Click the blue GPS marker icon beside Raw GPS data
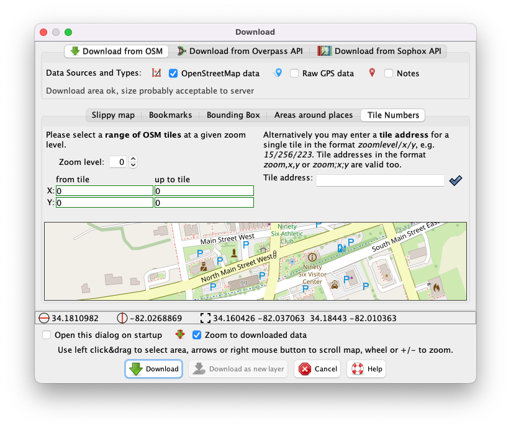Image resolution: width=511 pixels, height=429 pixels. tap(278, 73)
